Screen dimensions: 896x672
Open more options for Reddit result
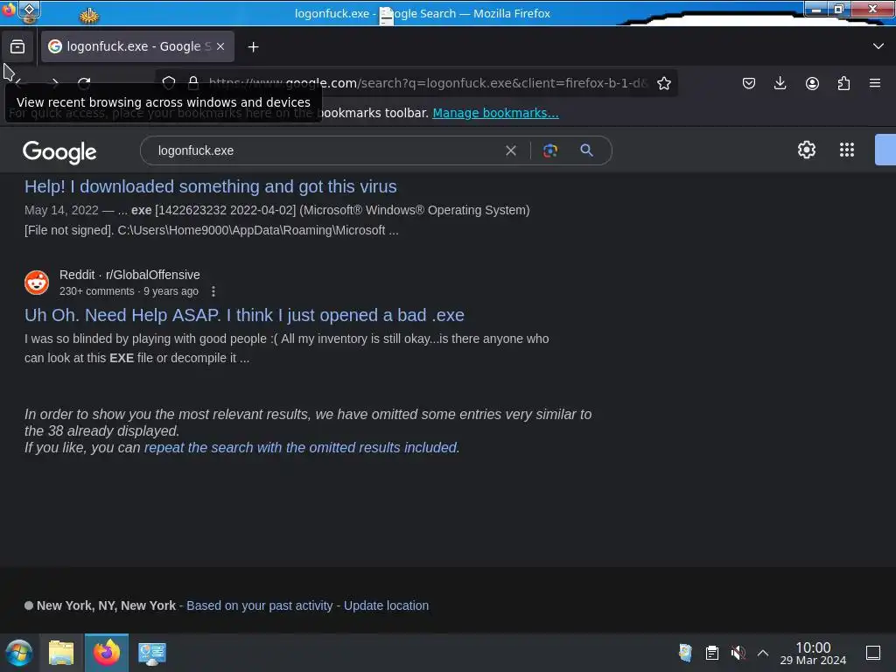pyautogui.click(x=213, y=291)
